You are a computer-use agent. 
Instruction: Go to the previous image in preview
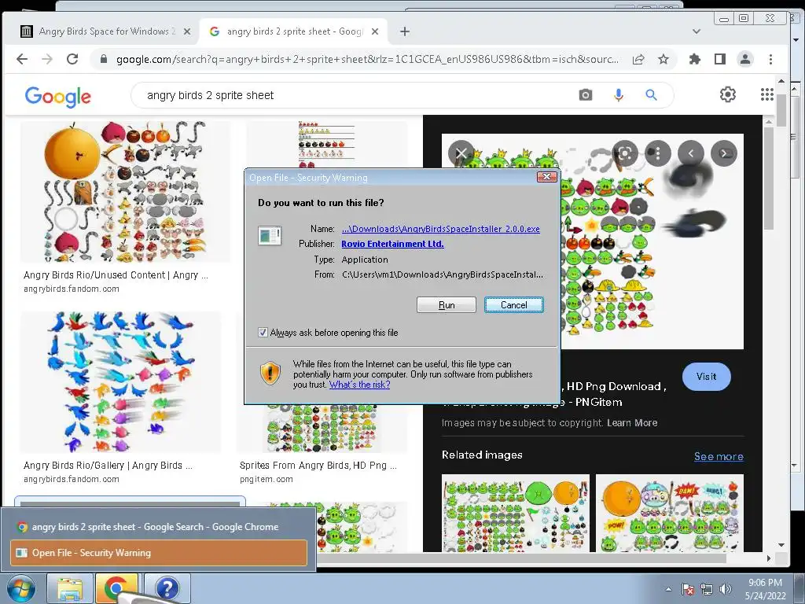(x=691, y=153)
